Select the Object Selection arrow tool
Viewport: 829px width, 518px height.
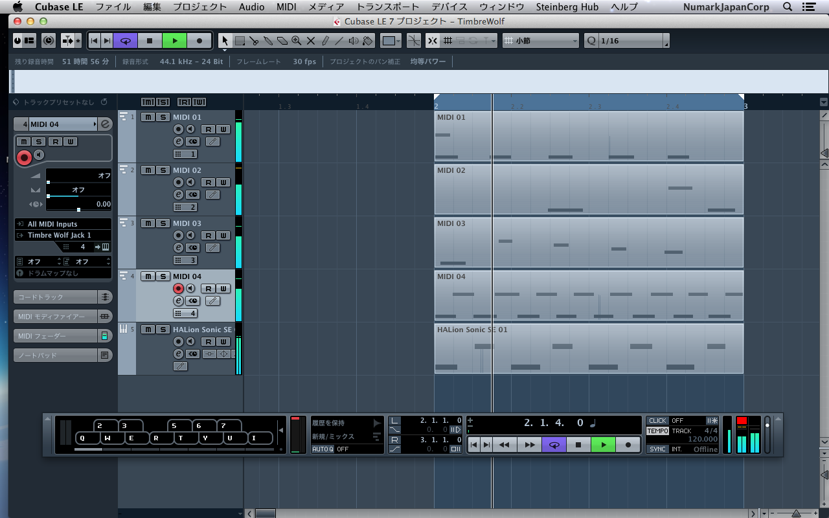click(x=225, y=41)
